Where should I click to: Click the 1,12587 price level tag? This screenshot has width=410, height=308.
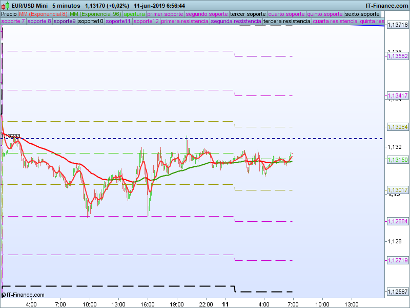coord(397,292)
